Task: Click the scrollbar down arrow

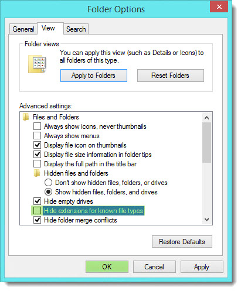Action: click(206, 220)
